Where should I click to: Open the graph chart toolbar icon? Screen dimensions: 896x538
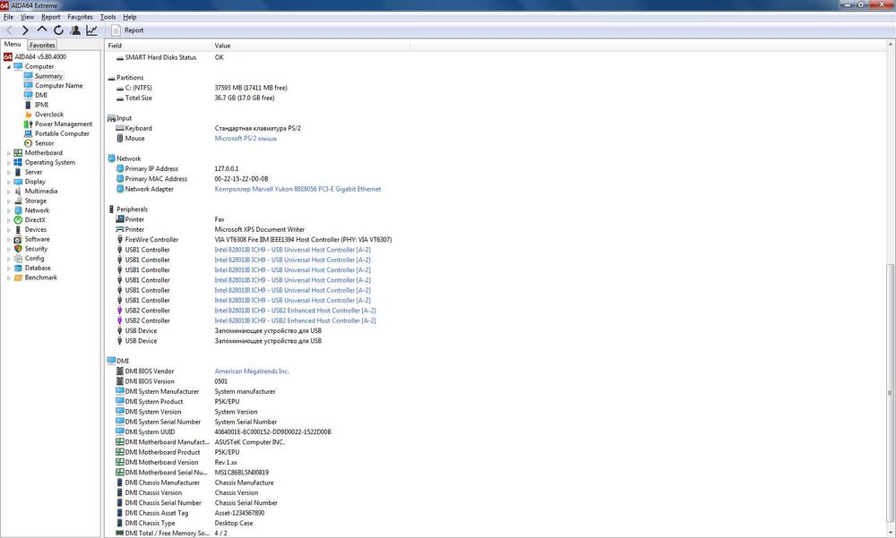[91, 30]
